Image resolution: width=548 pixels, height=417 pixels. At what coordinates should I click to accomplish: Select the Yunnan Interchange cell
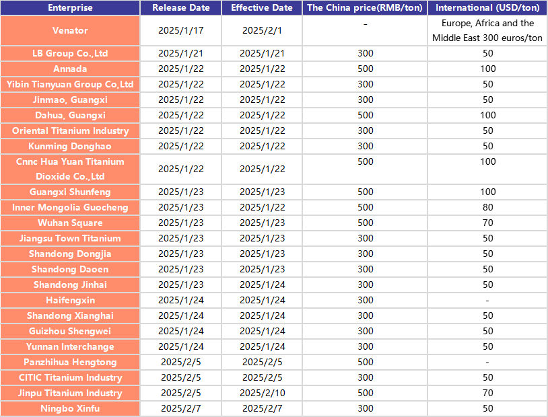(70, 346)
